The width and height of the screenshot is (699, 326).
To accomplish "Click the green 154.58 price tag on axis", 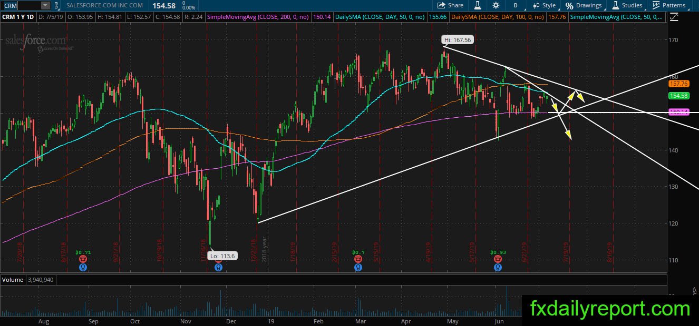I will (678, 96).
